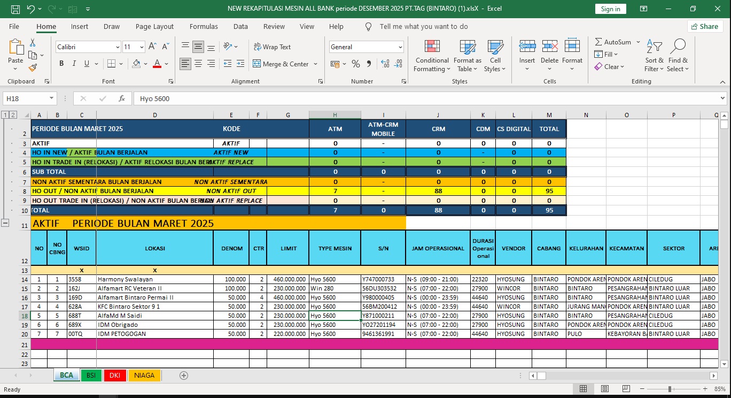
Task: Apply Bold formatting to the cell
Action: (61, 64)
